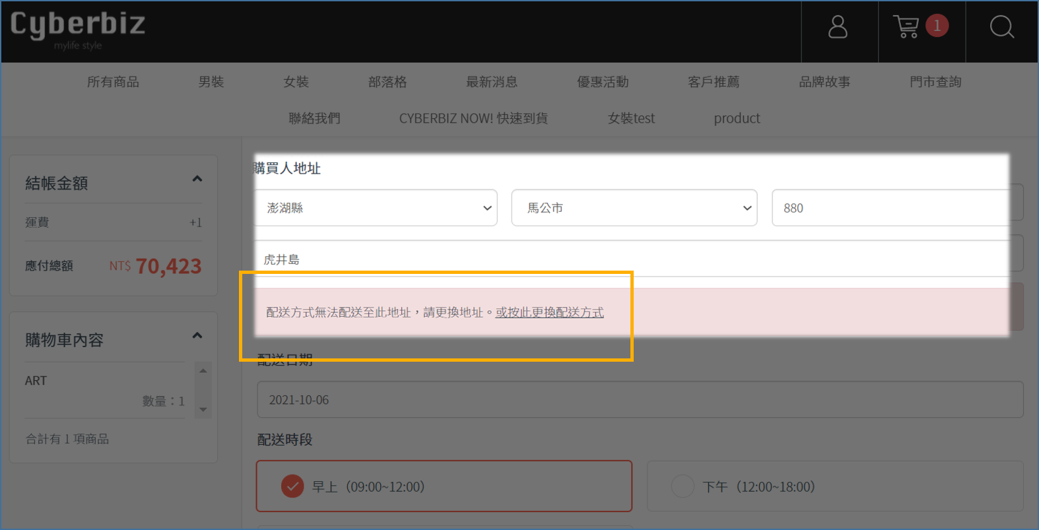Open CYBERBIZ NOW! 快速到貨 link
The width and height of the screenshot is (1039, 530).
pos(473,118)
